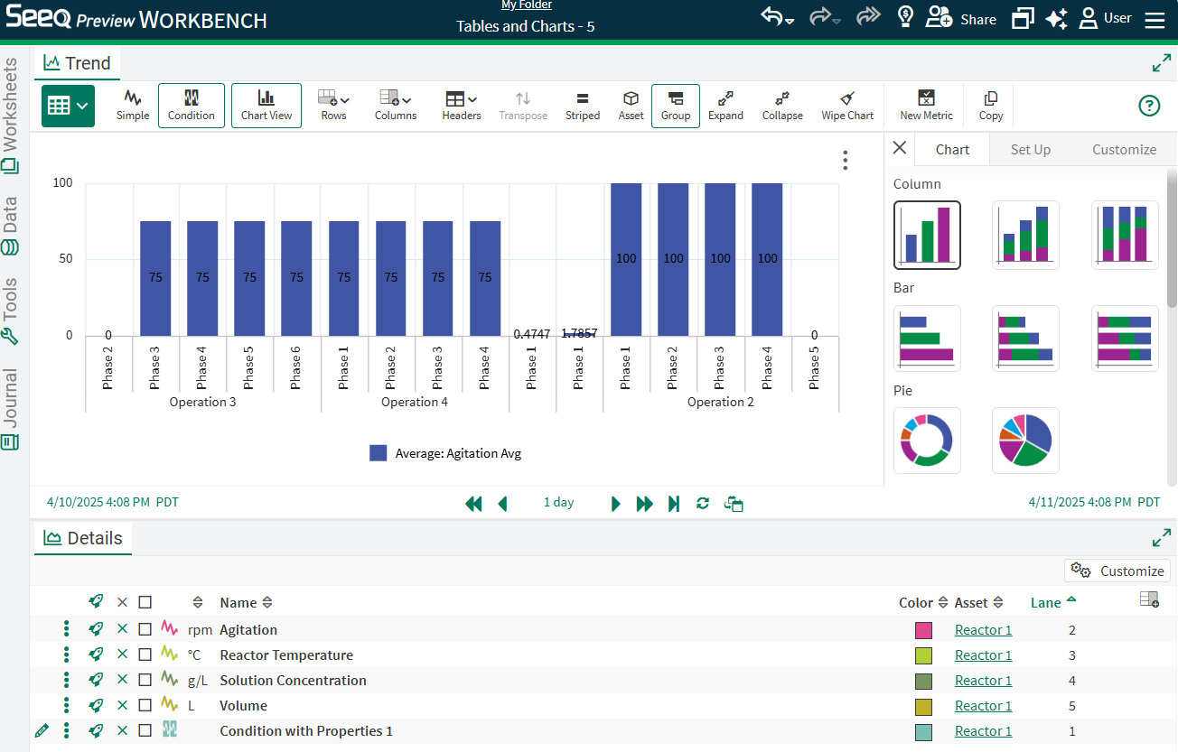Click the Expand groups icon

coord(725,106)
